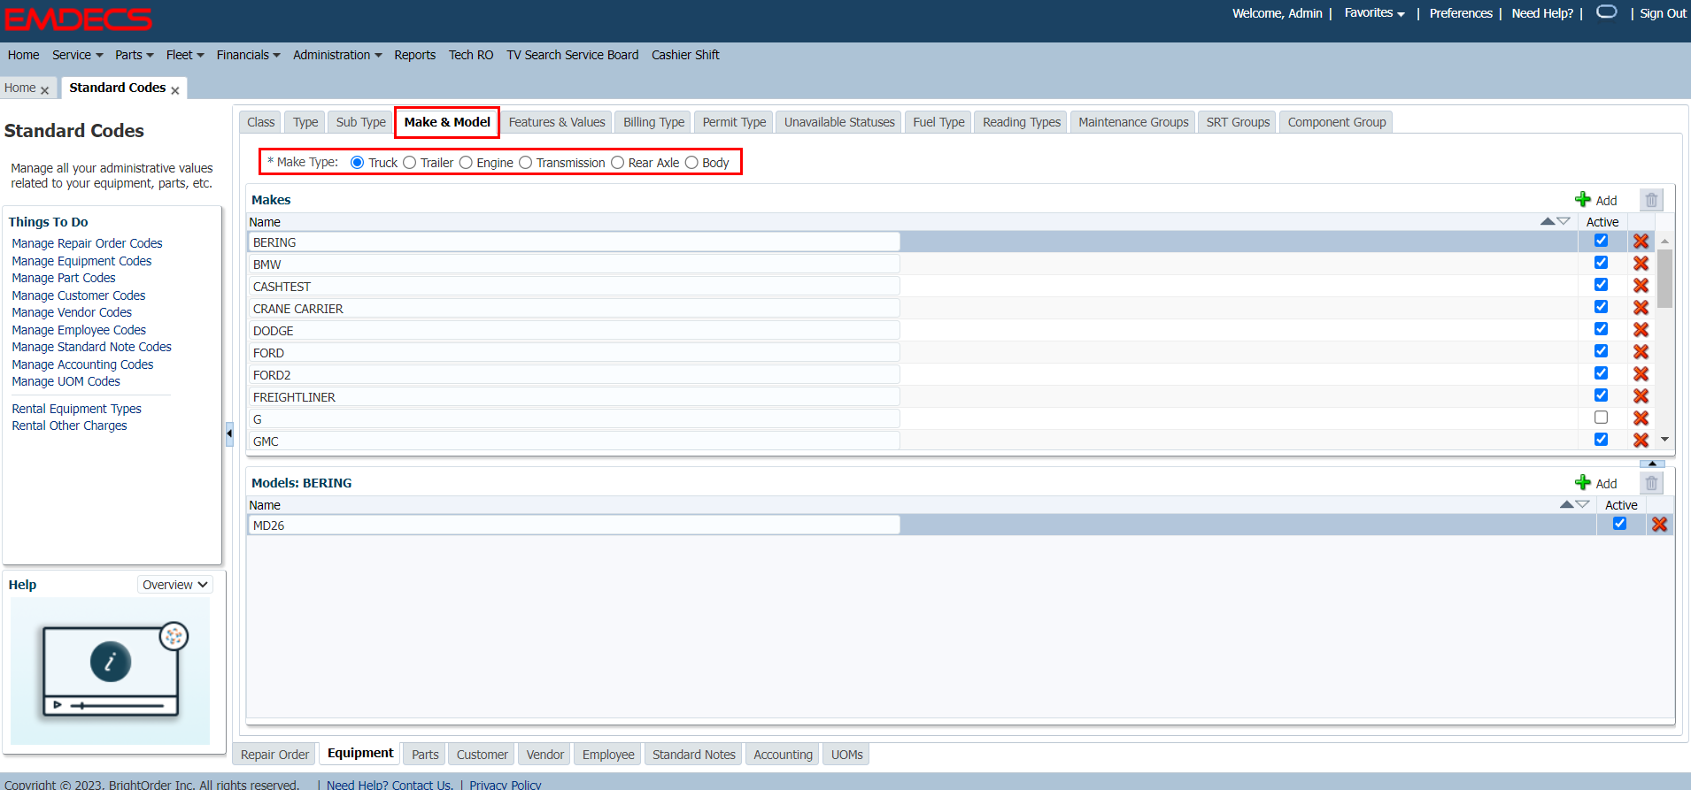Viewport: 1691px width, 790px height.
Task: Expand the Help Overview dropdown
Action: pyautogui.click(x=175, y=585)
